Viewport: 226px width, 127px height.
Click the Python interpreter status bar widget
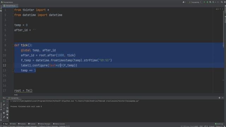pos(219,126)
